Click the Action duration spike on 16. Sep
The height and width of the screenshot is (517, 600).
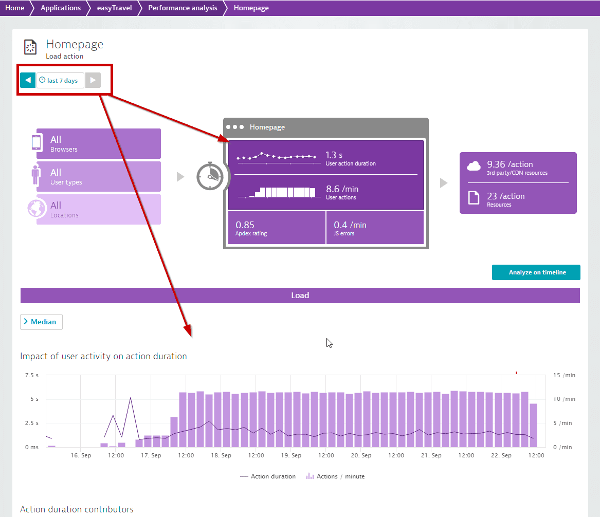tap(131, 398)
